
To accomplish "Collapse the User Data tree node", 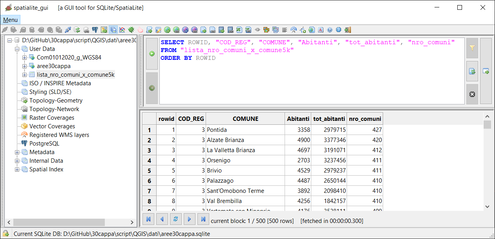I will point(17,49).
